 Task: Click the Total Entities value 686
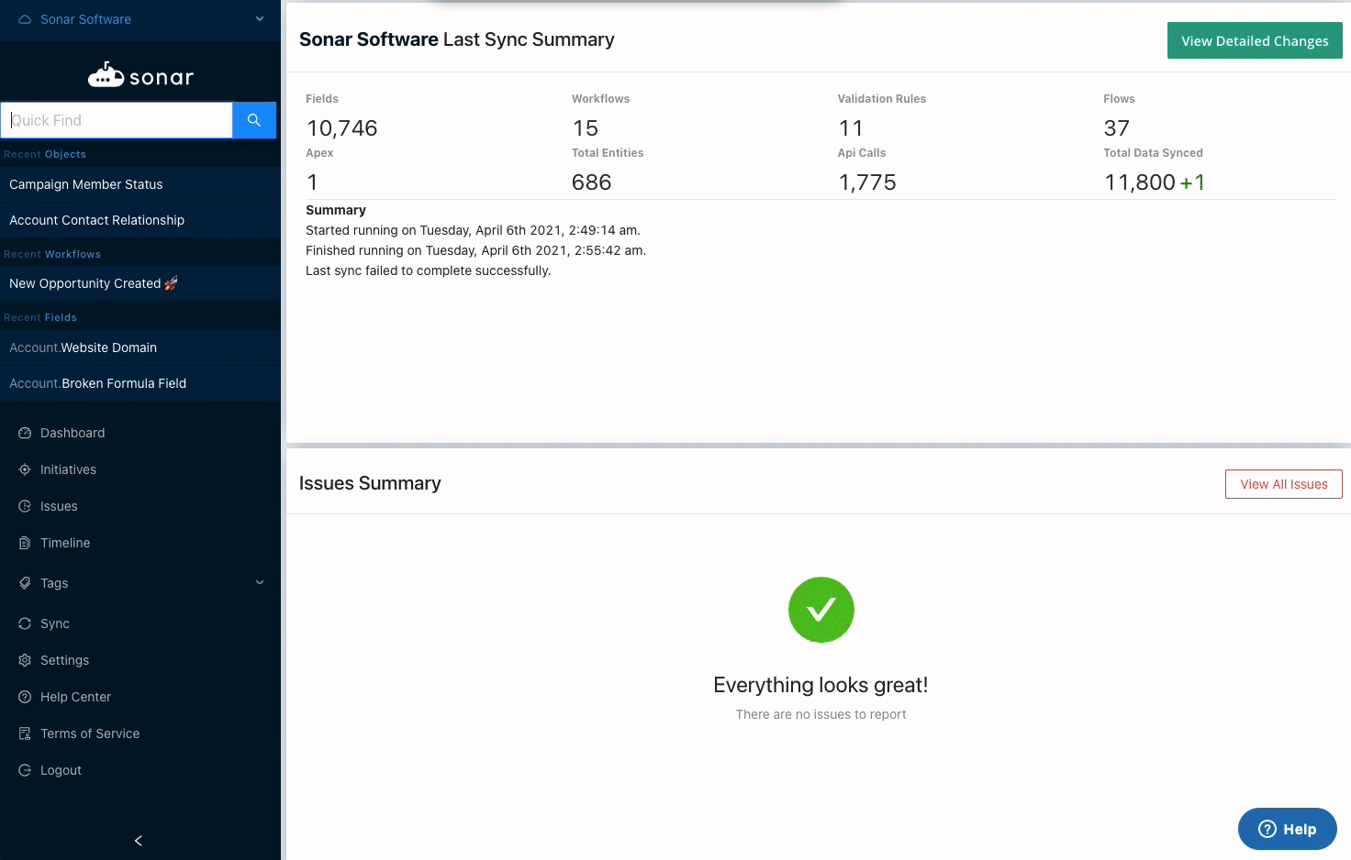tap(592, 182)
